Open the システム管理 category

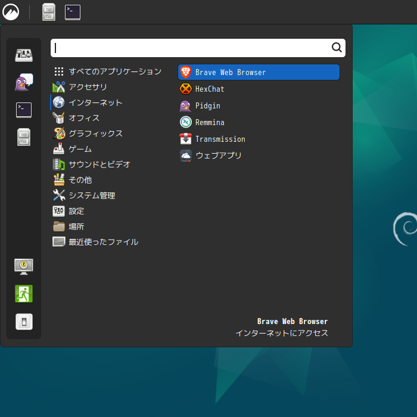(x=91, y=195)
